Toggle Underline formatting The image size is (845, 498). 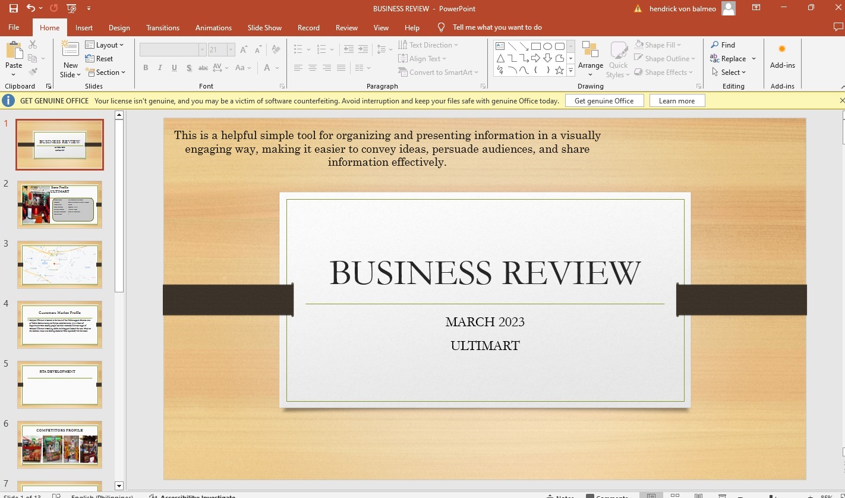[x=174, y=68]
